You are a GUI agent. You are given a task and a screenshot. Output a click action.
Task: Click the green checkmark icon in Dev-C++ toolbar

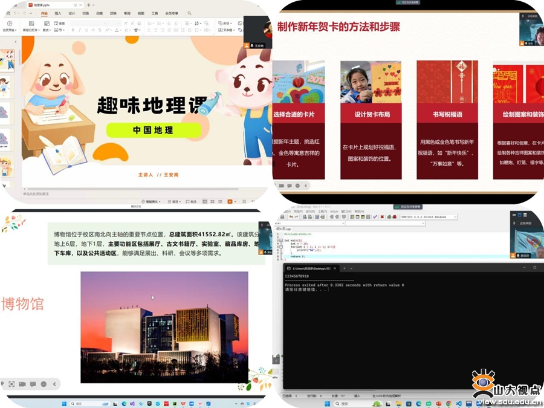pos(375,216)
